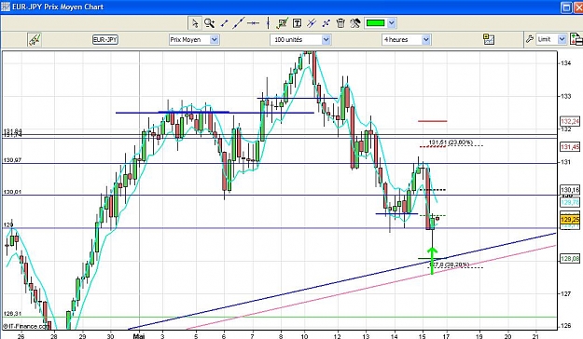The height and width of the screenshot is (339, 583).
Task: Click the chart pencil icon left of EUR-JPY
Action: click(35, 40)
